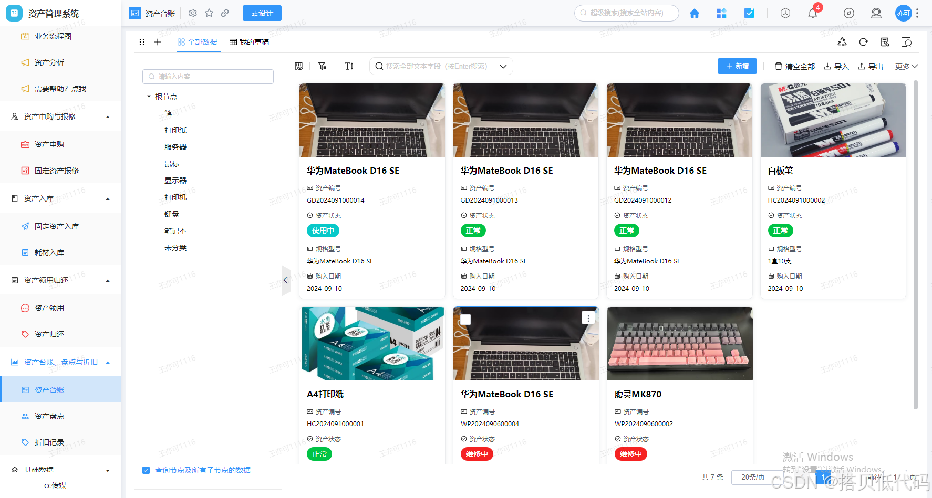Open the 20条/页 page size selector

(x=753, y=477)
